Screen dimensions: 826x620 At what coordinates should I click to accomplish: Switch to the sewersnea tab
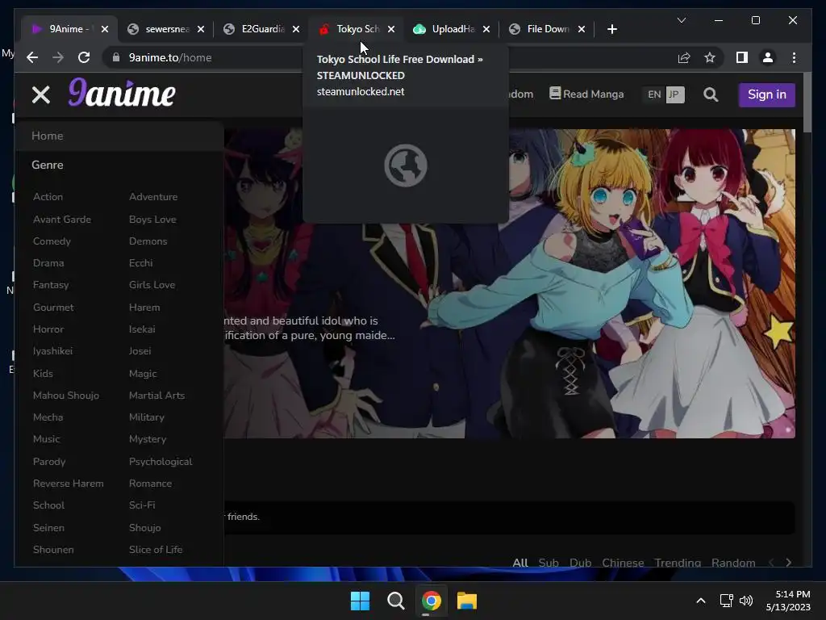pyautogui.click(x=166, y=29)
